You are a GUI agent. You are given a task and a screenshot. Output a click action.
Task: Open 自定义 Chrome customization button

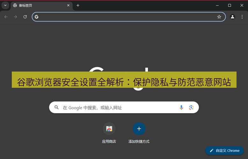(x=224, y=150)
